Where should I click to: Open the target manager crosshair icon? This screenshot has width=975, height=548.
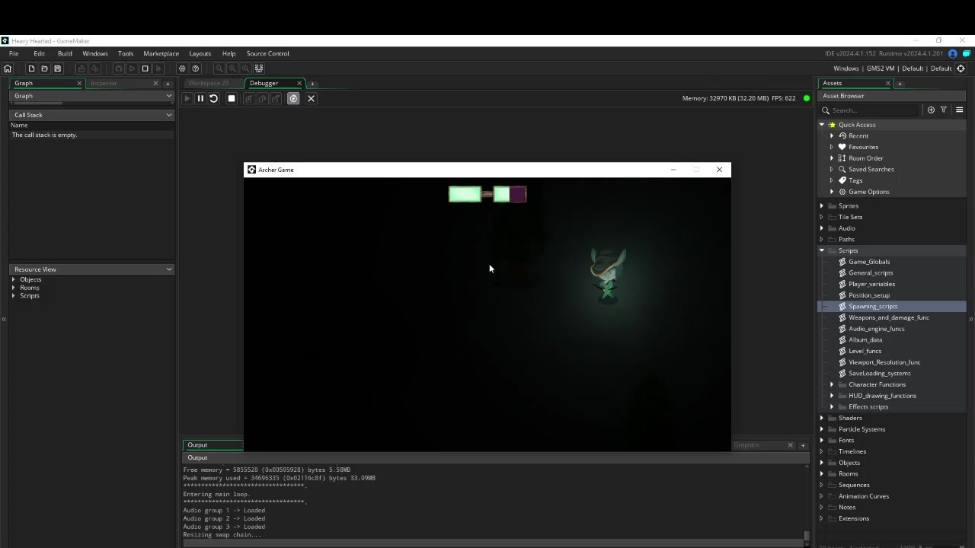coord(961,68)
